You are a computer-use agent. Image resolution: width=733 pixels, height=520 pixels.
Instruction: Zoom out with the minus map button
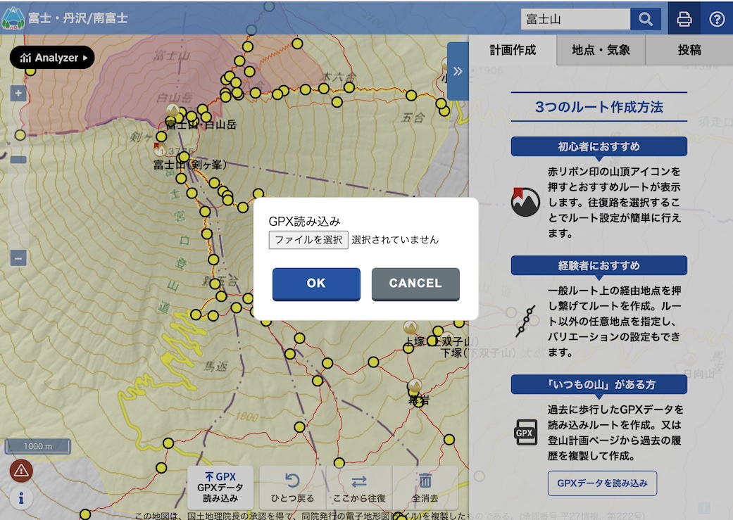[18, 258]
